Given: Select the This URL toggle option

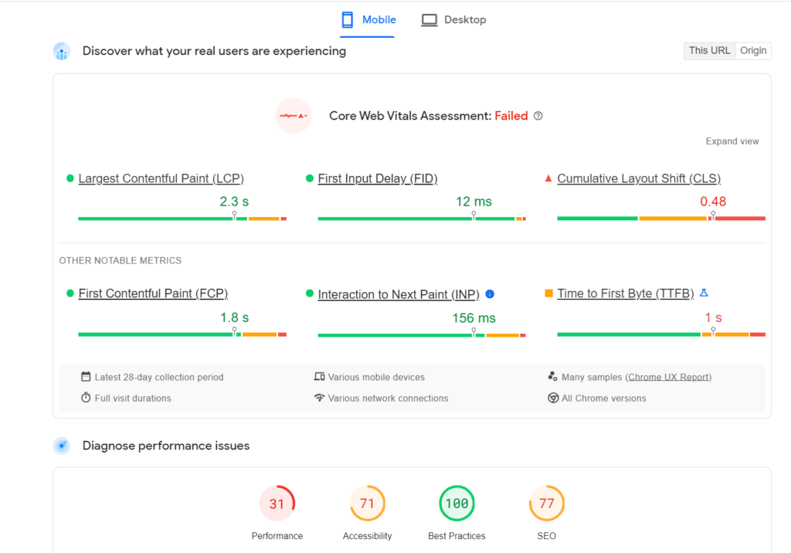Looking at the screenshot, I should tap(709, 51).
